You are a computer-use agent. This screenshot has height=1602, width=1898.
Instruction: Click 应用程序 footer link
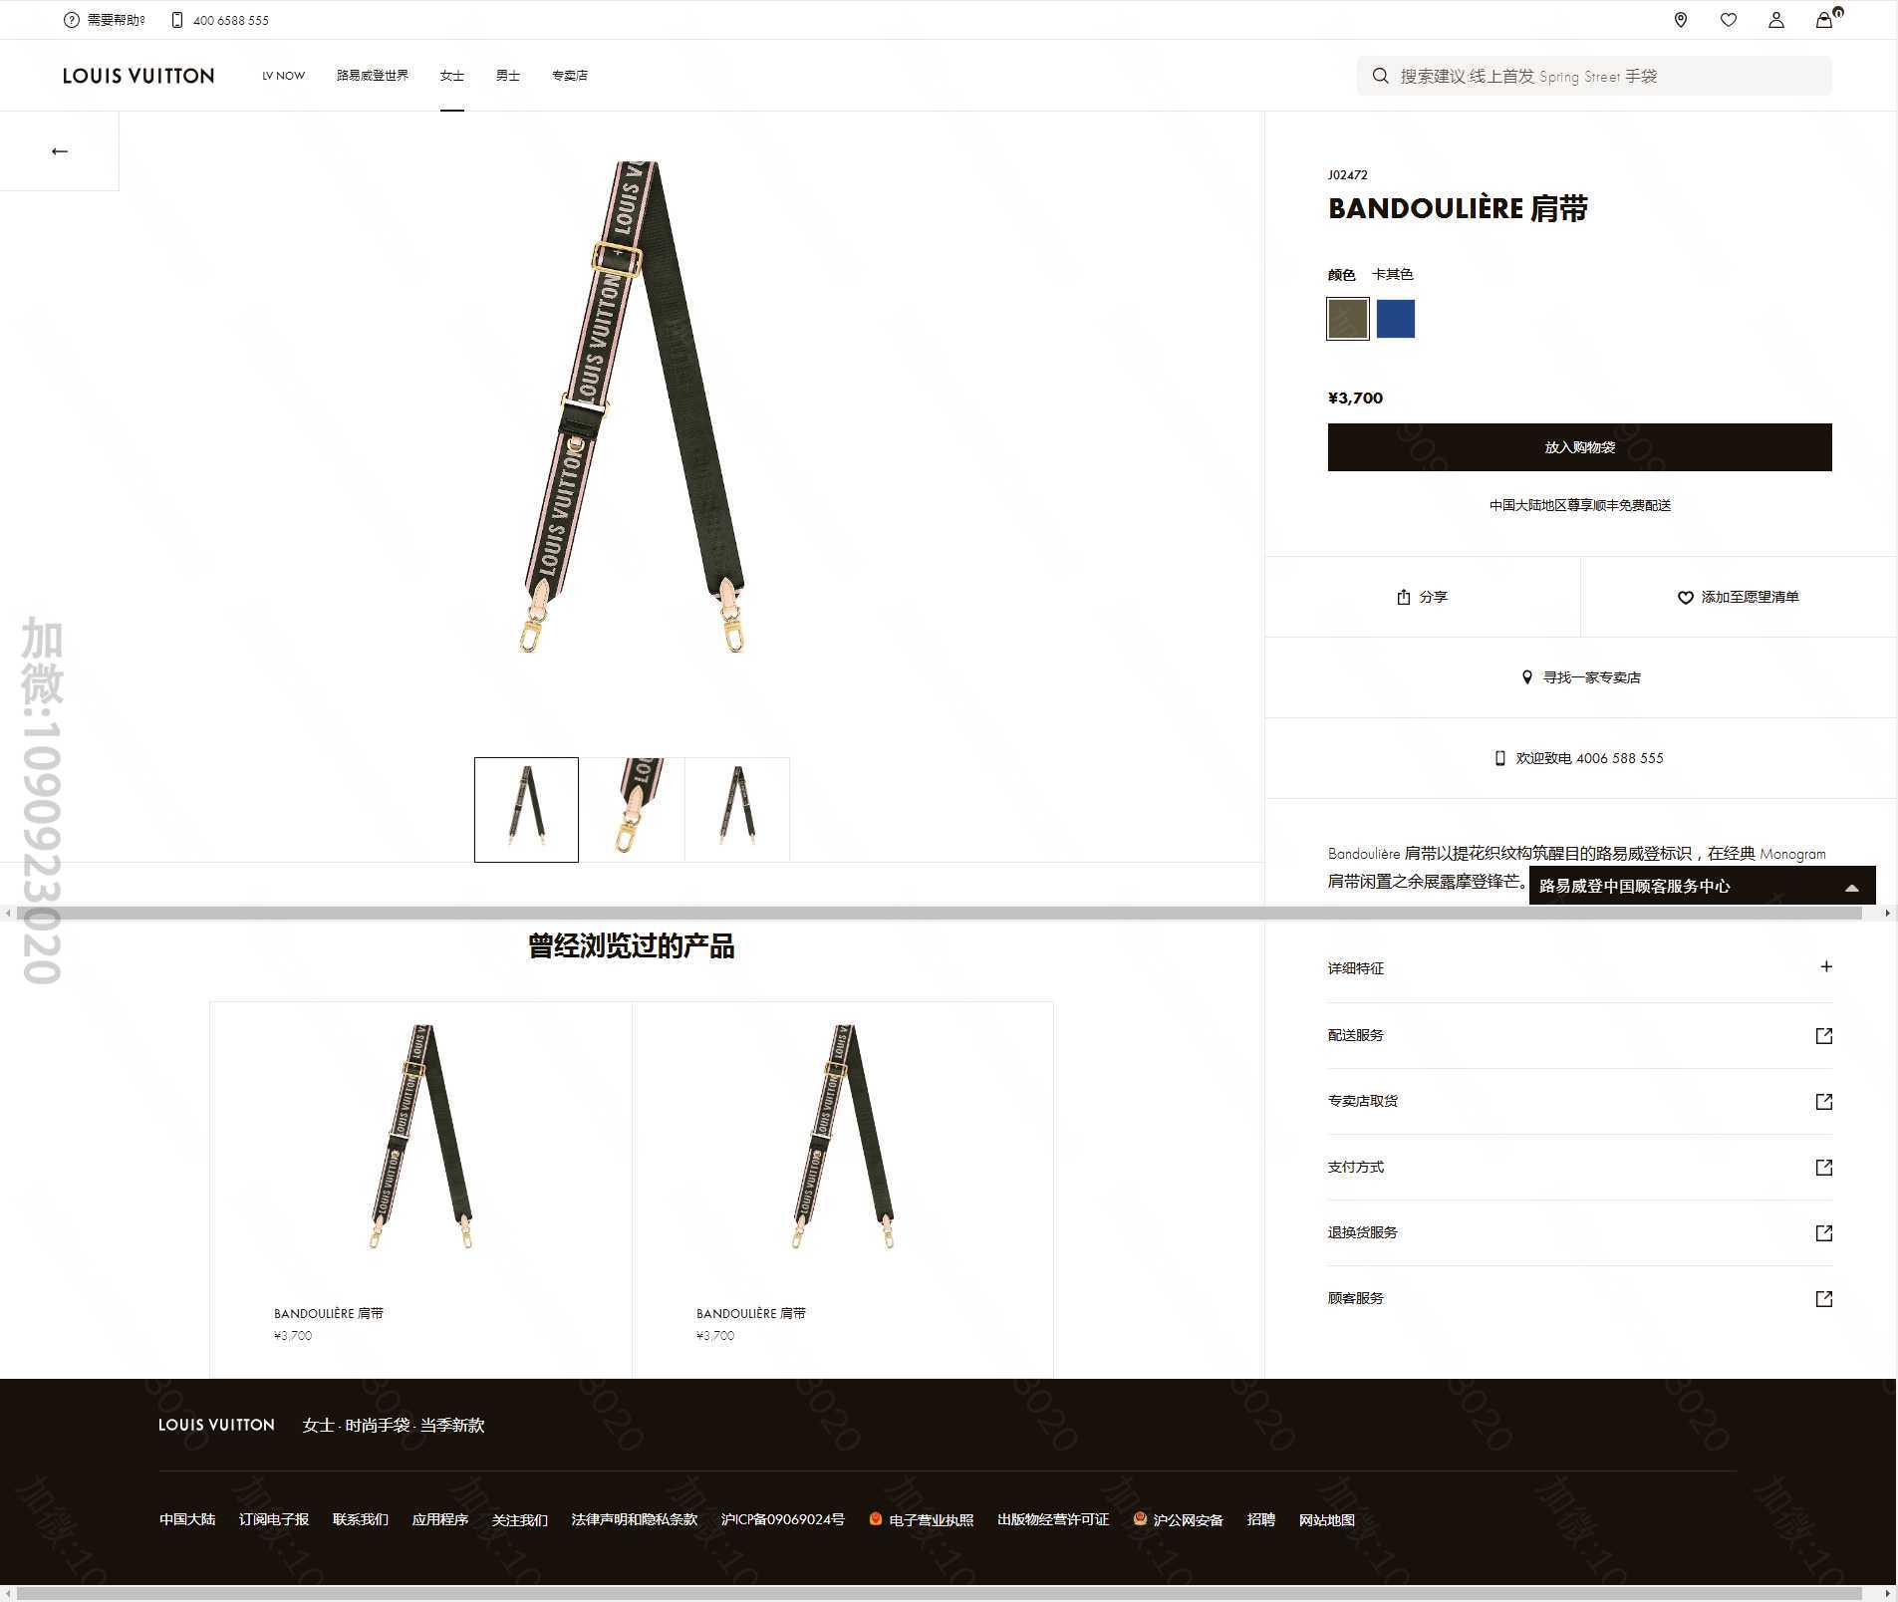coord(440,1519)
